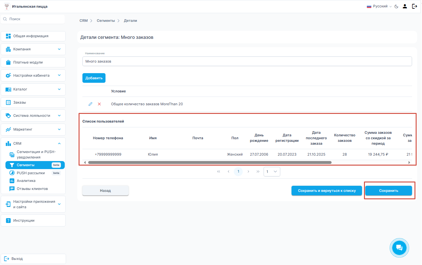Open the Русский language dropdown
Screen dimensions: 422x265
click(379, 6)
